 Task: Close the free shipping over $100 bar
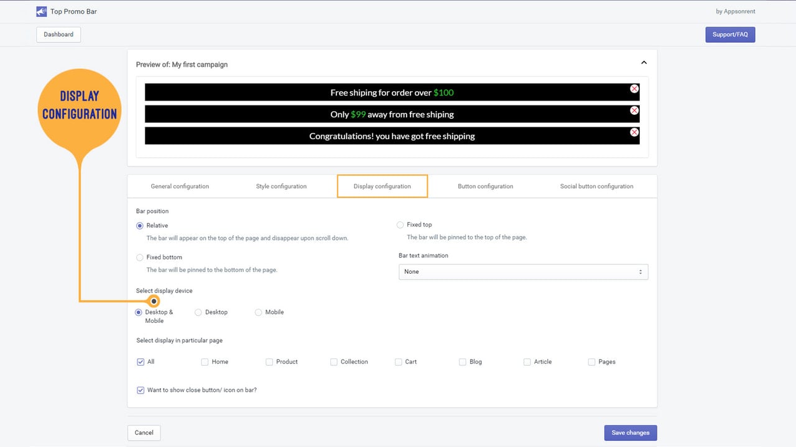click(x=634, y=89)
